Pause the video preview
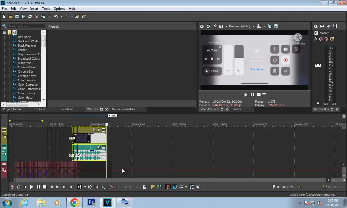 pos(252,95)
